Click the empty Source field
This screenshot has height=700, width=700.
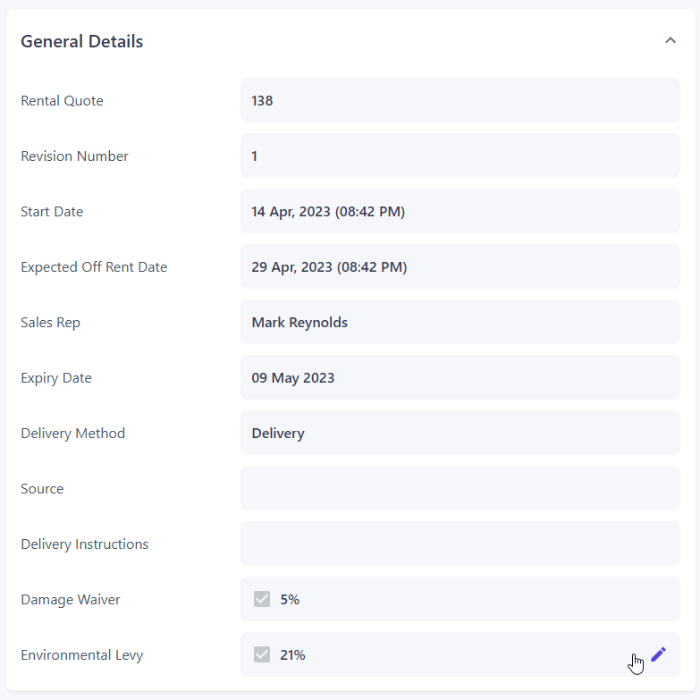(460, 488)
